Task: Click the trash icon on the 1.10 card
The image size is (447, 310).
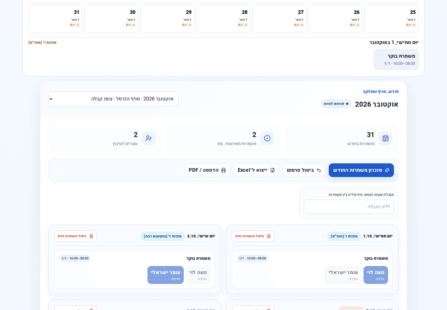Action: point(269,236)
